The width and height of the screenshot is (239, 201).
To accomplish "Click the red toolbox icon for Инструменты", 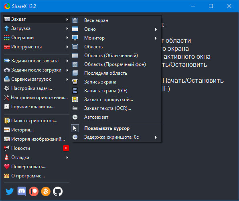I will 7,47.
